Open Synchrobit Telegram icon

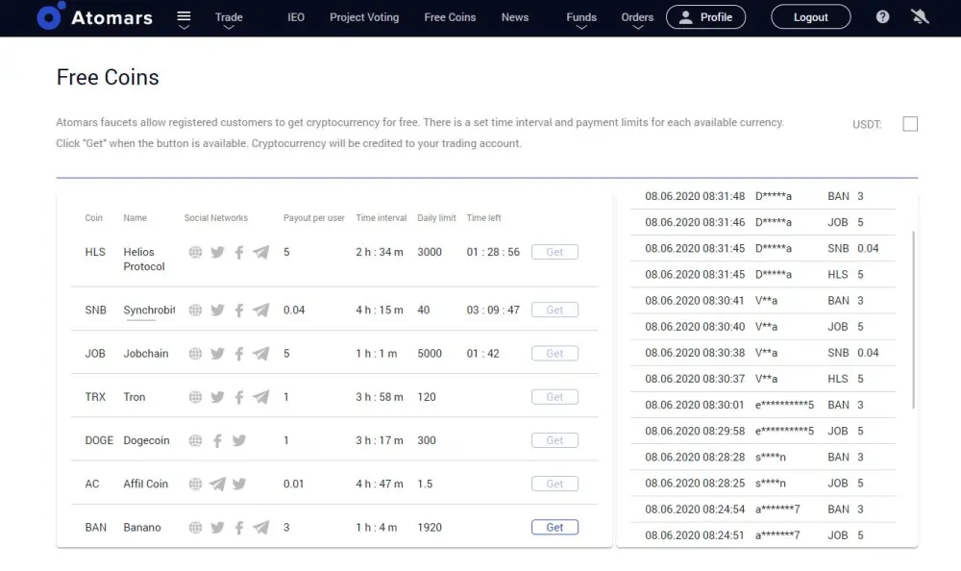click(x=261, y=310)
